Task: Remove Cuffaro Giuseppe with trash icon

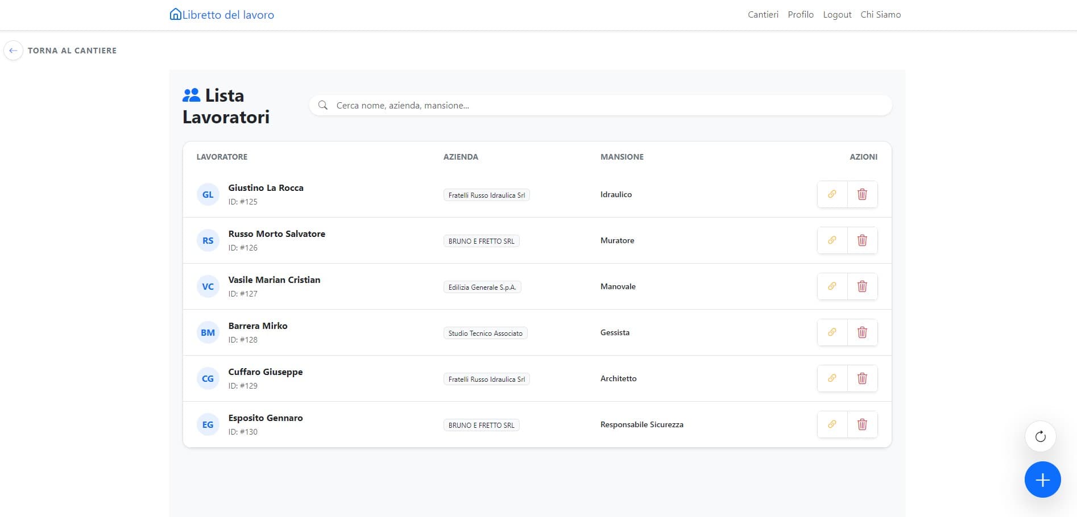Action: (862, 378)
